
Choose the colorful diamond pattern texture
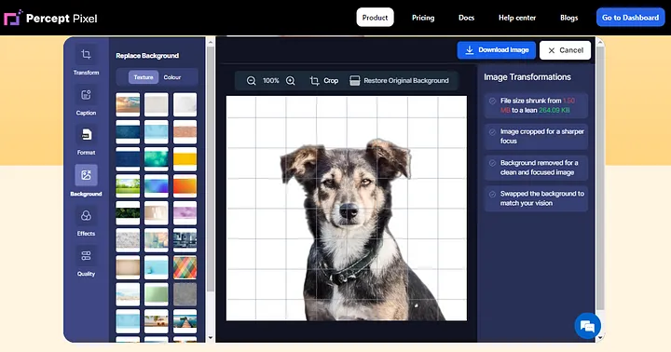click(185, 267)
